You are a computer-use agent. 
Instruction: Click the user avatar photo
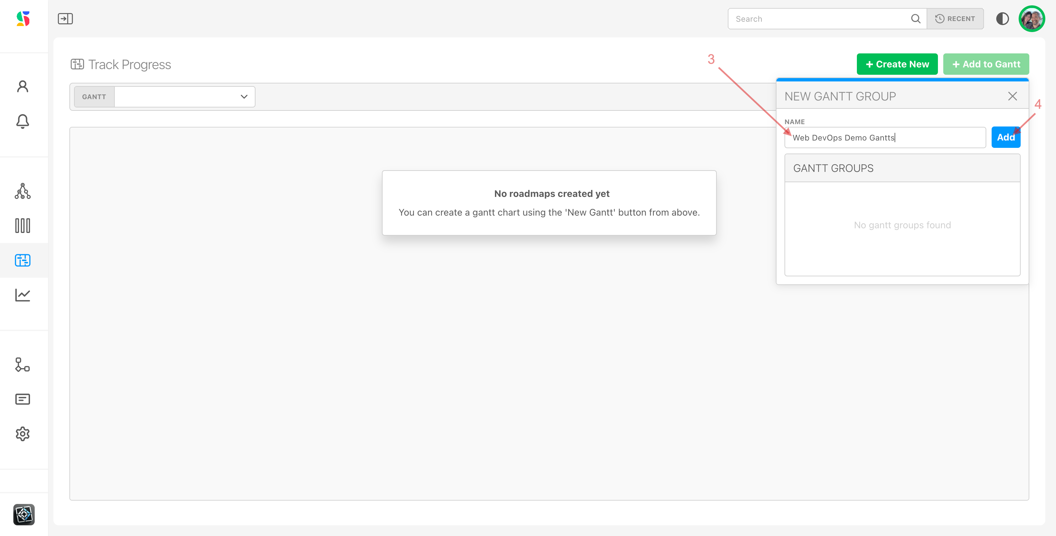pos(1031,19)
